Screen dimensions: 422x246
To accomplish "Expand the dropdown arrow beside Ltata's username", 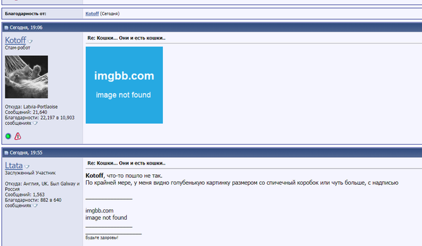I will point(26,166).
